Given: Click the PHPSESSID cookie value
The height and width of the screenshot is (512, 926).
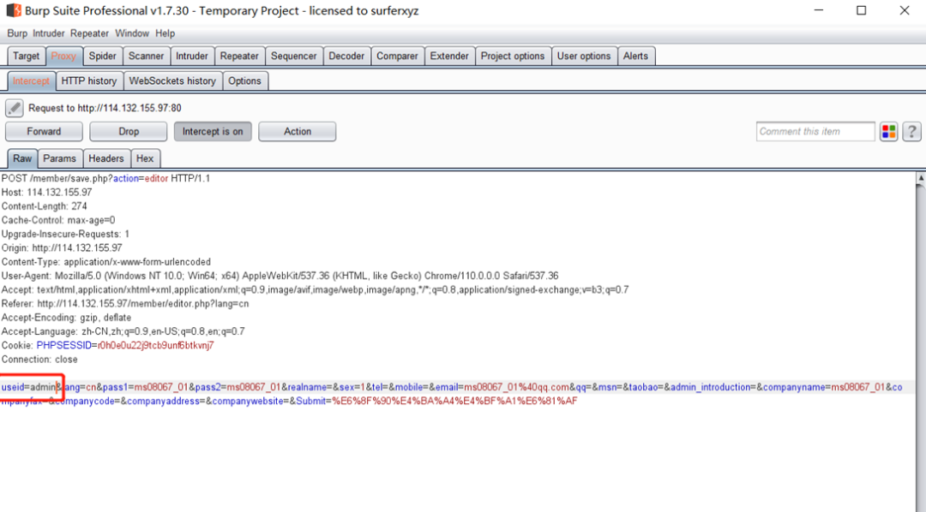Looking at the screenshot, I should [x=156, y=345].
